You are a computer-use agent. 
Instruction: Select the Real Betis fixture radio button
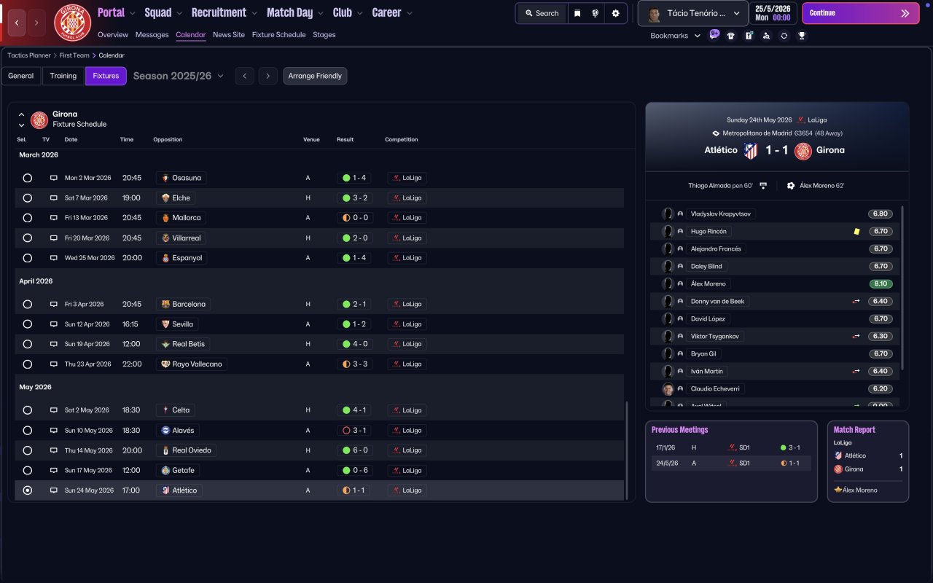coord(28,344)
